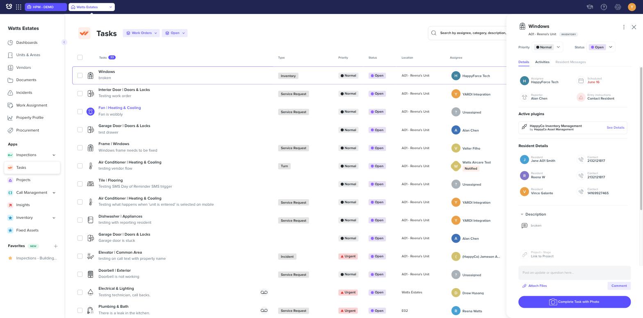Open the help question mark icon
The height and width of the screenshot is (318, 643).
(x=604, y=7)
